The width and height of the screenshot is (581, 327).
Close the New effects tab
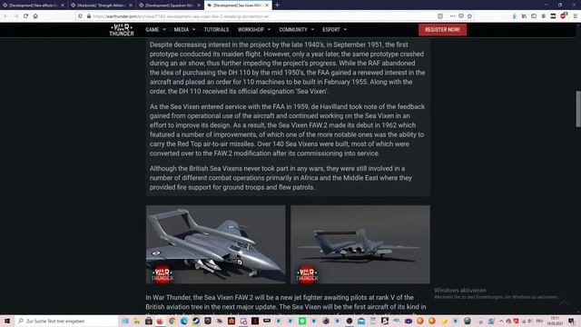coord(63,5)
